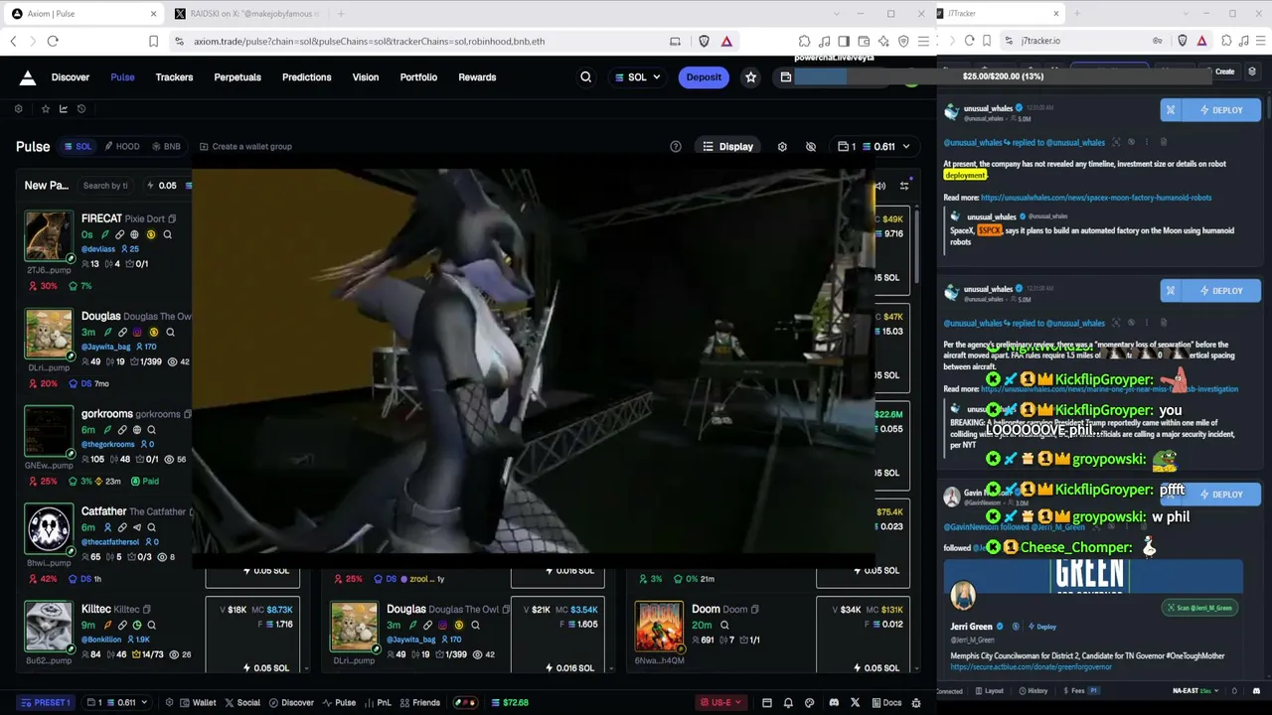Screen dimensions: 1272x715
Task: Search the FIRECAT token with magnifier icon
Action: 167,235
